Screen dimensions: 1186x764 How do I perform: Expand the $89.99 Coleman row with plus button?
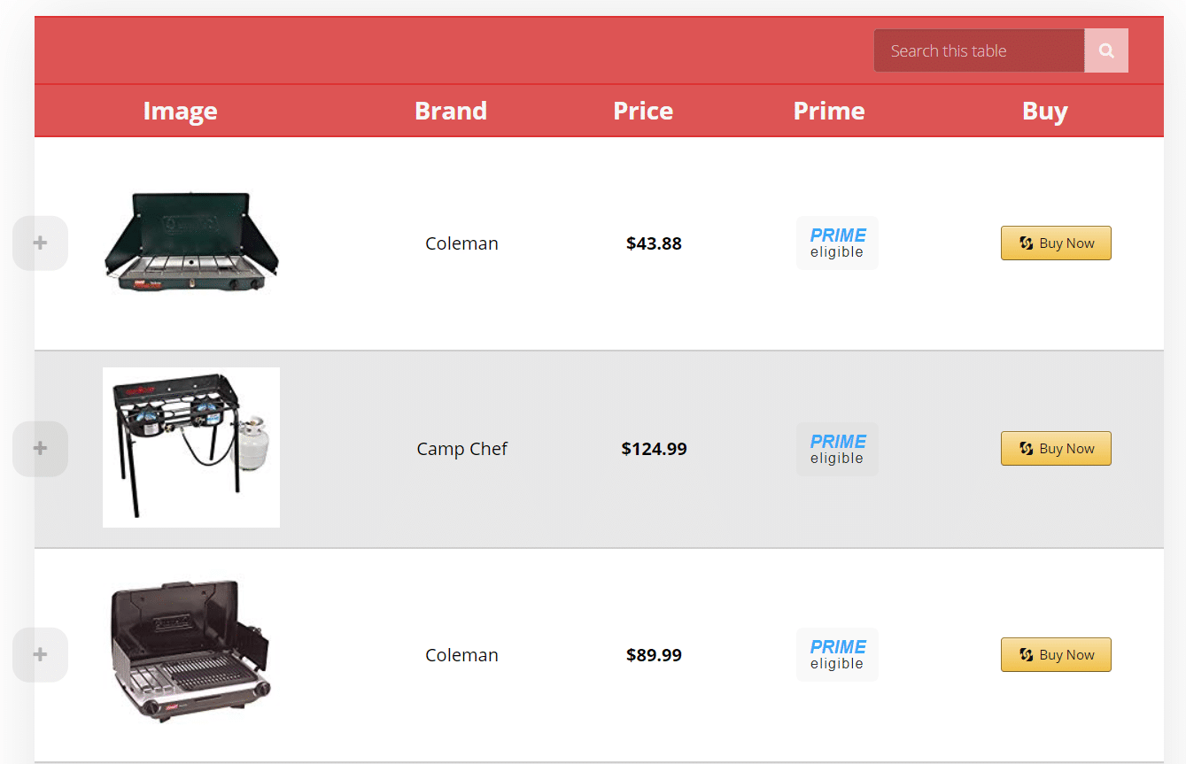point(40,655)
